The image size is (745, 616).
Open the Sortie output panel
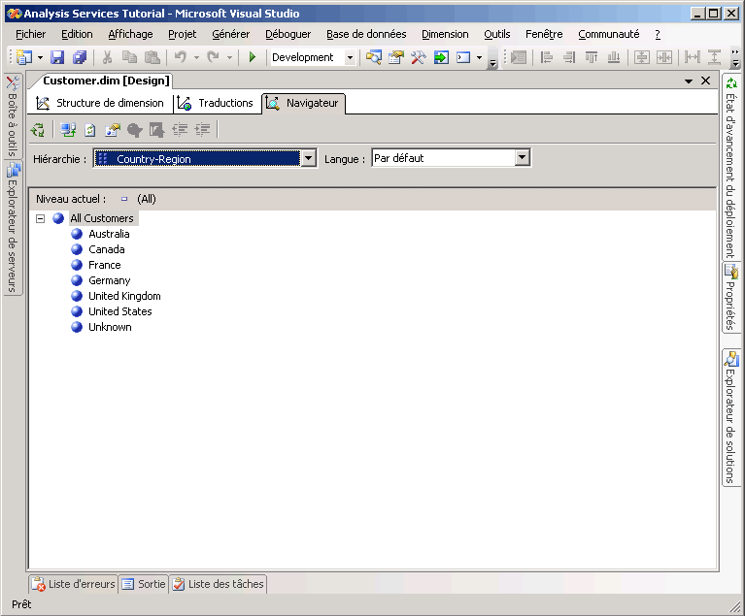pos(144,584)
